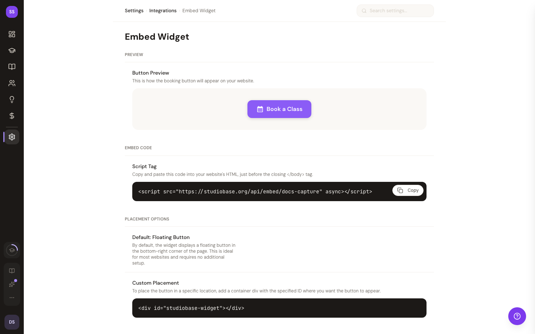Go to the people icon in sidebar
Viewport: 535px width, 334px height.
12,83
